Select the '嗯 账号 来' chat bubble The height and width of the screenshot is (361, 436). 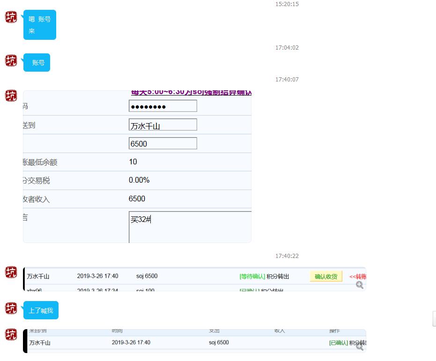[40, 25]
